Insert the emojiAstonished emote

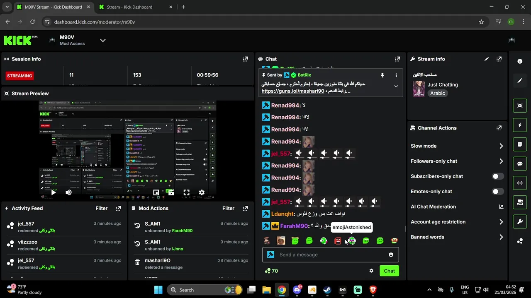point(352,240)
